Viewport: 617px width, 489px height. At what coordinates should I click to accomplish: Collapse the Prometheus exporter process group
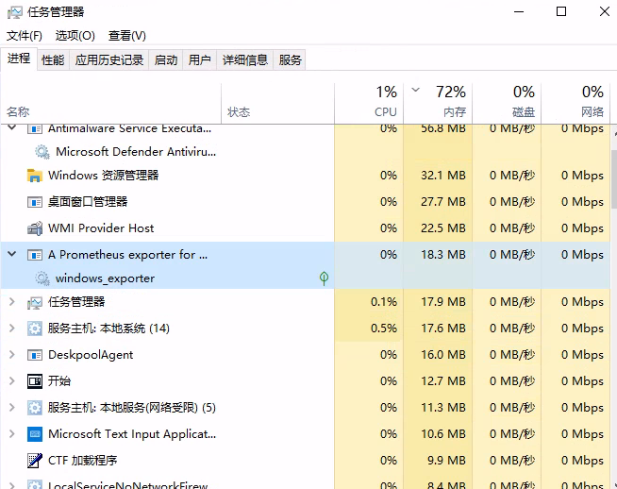click(x=11, y=255)
